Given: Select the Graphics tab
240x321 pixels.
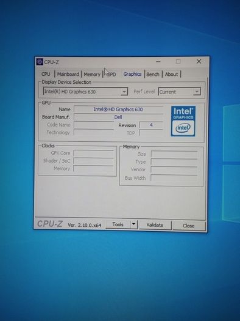Looking at the screenshot, I should [132, 74].
